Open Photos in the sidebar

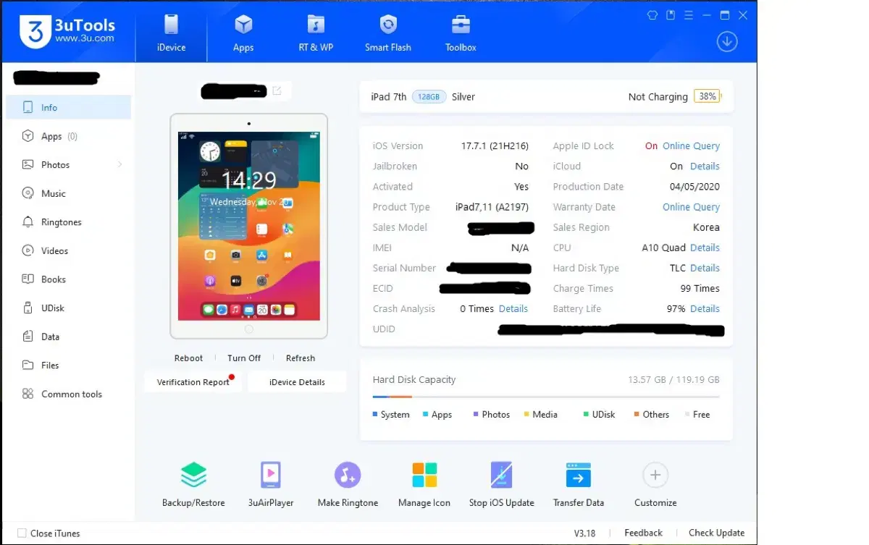coord(68,165)
